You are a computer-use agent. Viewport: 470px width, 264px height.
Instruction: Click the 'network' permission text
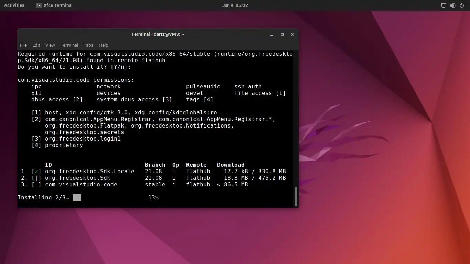tap(109, 86)
